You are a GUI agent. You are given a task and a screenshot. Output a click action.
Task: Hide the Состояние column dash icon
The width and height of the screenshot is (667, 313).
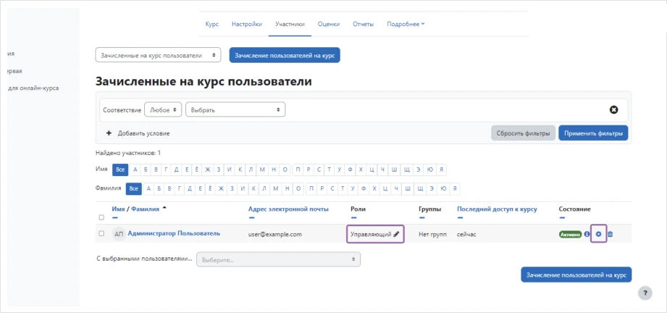pyautogui.click(x=562, y=217)
